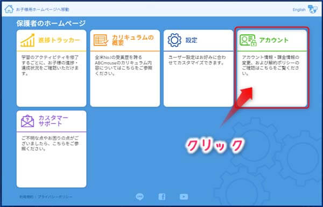323x207 pixels.
Task: Open the Facebook icon in footer
Action: pyautogui.click(x=162, y=197)
